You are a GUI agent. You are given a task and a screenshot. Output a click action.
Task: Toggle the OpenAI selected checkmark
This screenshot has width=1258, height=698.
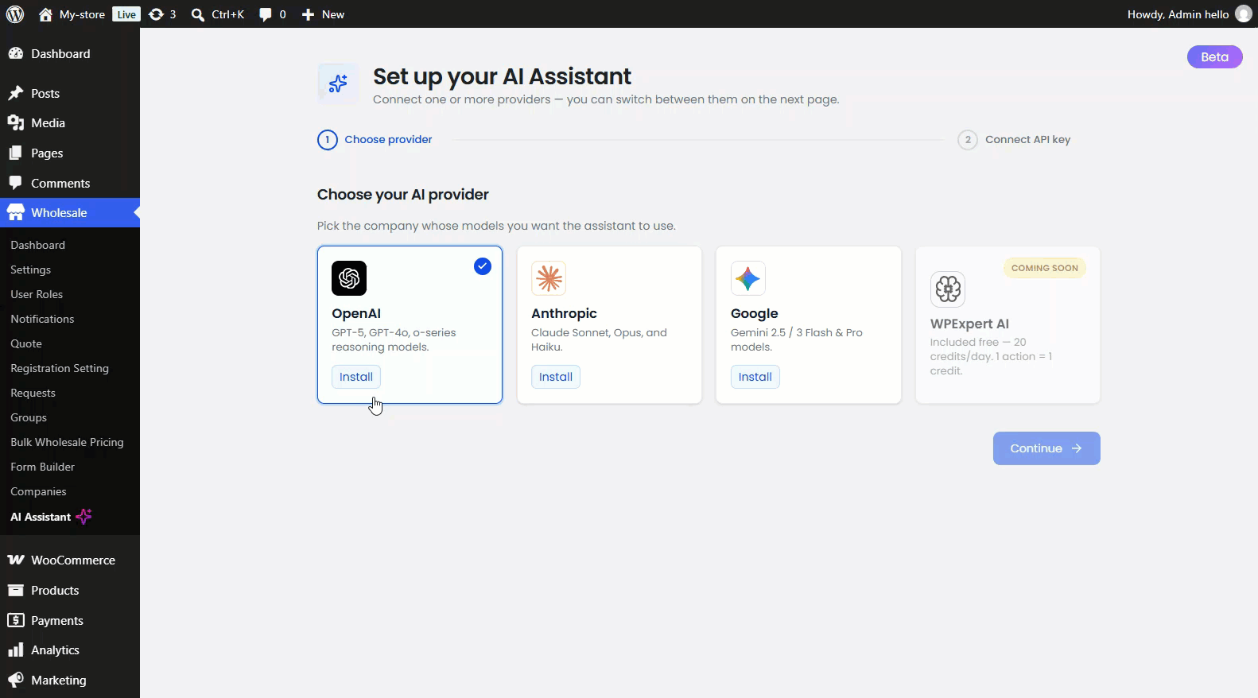(x=483, y=266)
